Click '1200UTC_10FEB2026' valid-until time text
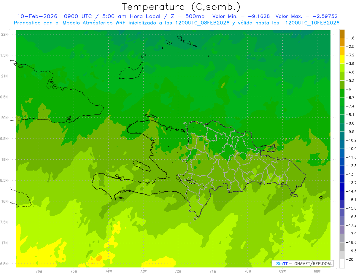Viewport: 356px width, 275px height. point(312,23)
